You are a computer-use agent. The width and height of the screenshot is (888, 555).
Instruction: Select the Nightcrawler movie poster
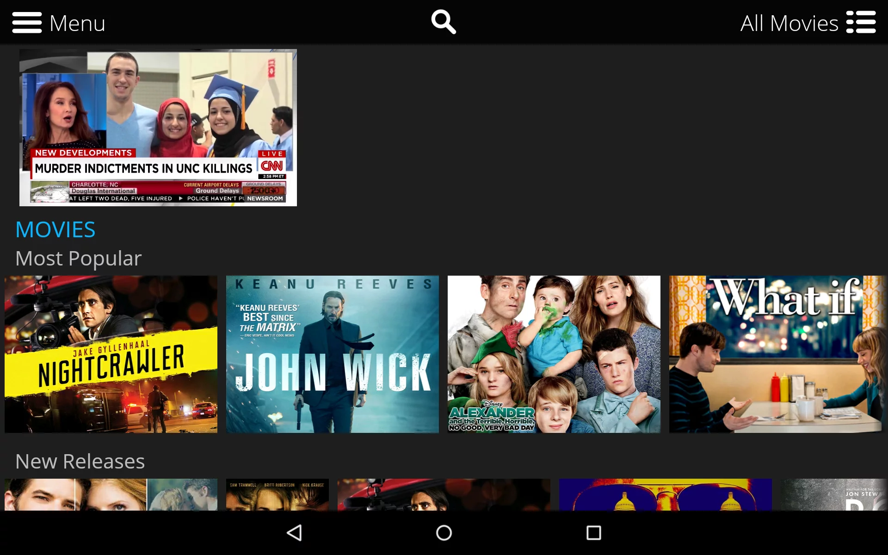111,354
